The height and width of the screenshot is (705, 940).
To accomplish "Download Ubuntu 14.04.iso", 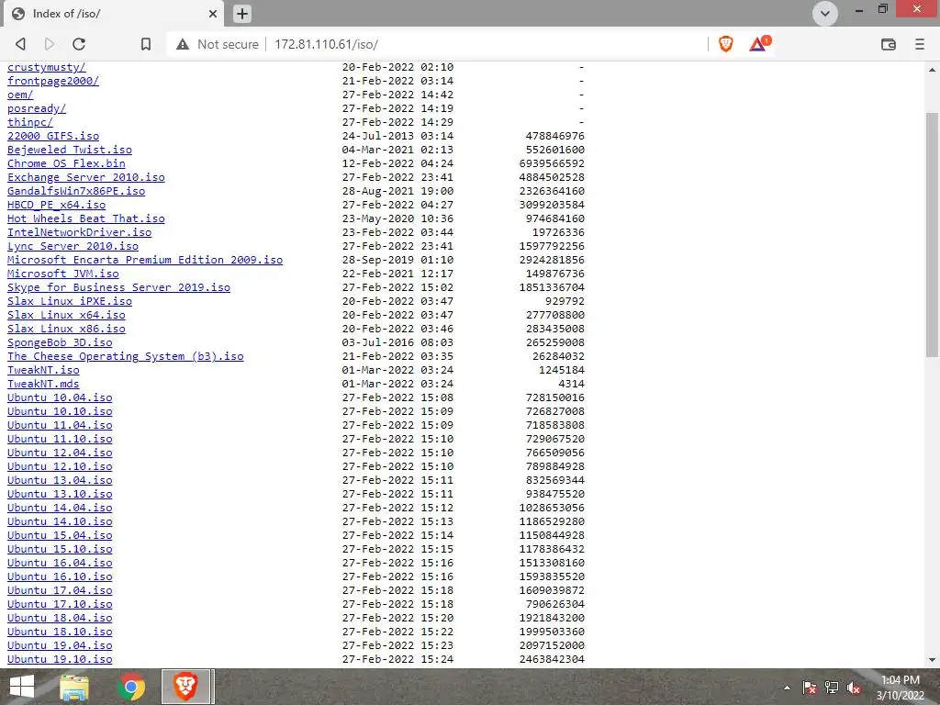I will click(60, 509).
